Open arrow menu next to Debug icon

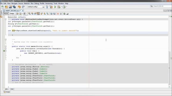62,7
